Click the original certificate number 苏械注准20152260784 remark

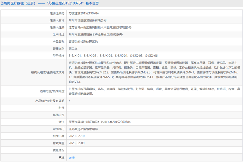click(99, 122)
